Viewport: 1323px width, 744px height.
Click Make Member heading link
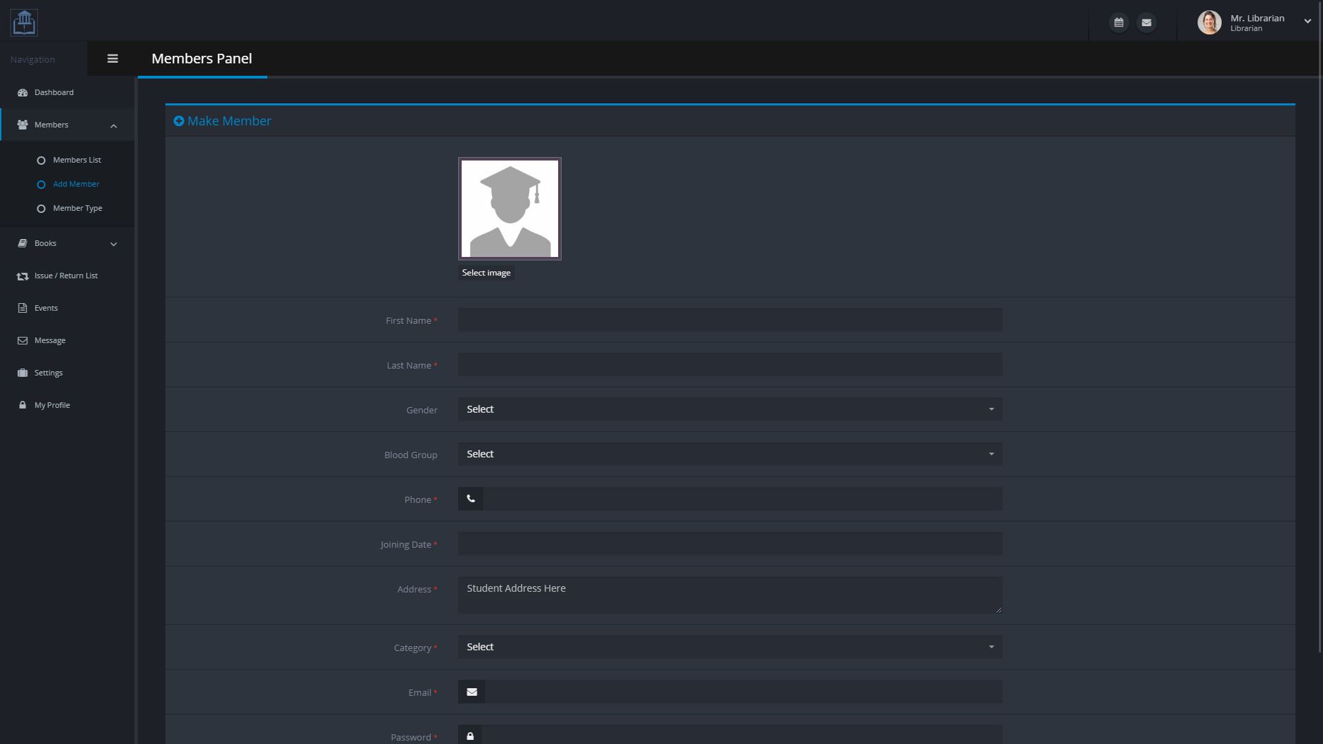click(x=229, y=121)
